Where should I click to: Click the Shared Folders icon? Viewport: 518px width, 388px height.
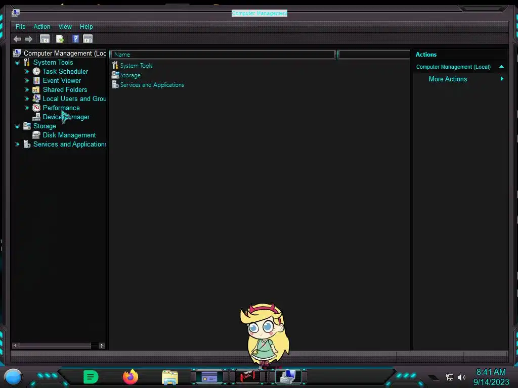36,89
